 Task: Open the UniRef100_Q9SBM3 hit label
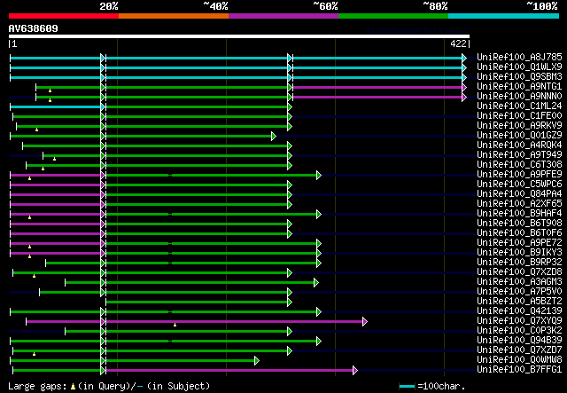pyautogui.click(x=519, y=77)
